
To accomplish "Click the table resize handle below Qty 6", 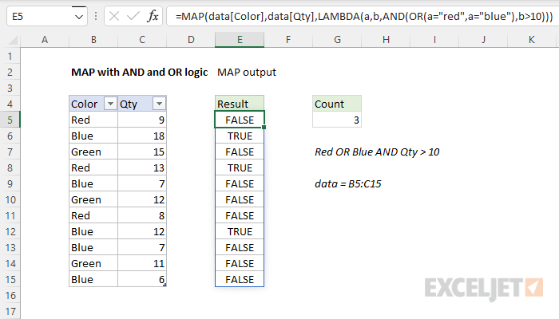I will click(165, 285).
